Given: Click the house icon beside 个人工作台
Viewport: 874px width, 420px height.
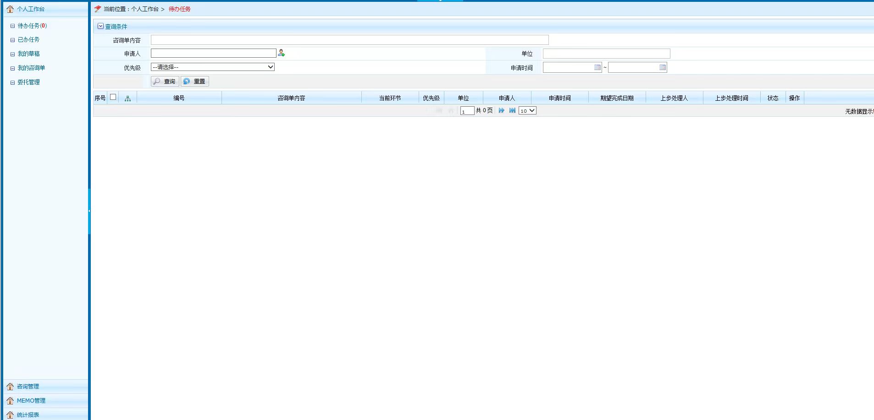Looking at the screenshot, I should pos(10,9).
